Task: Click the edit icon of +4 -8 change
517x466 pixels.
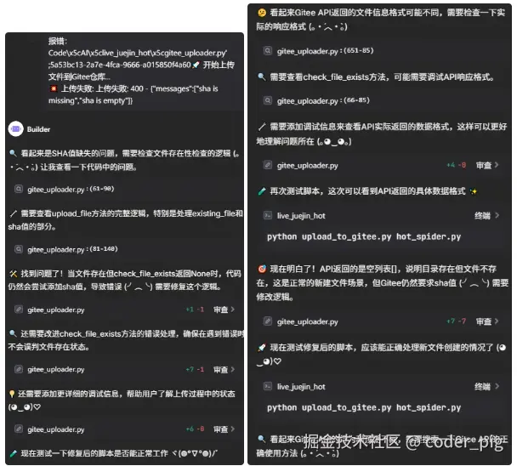Action: pos(268,165)
